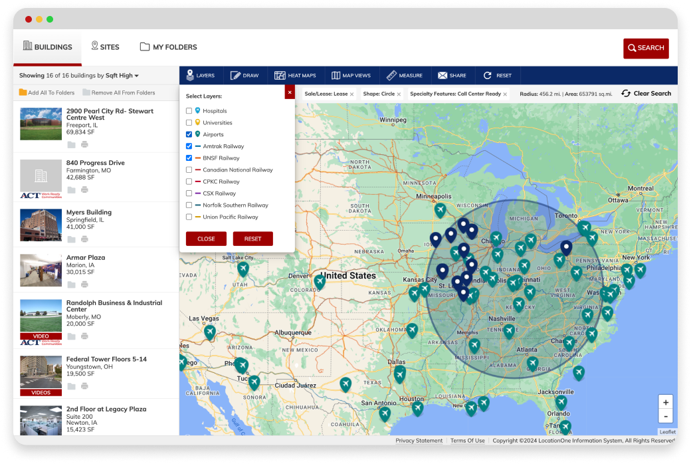Switch to the Sites tab
Viewport: 691px width, 464px height.
pos(106,47)
